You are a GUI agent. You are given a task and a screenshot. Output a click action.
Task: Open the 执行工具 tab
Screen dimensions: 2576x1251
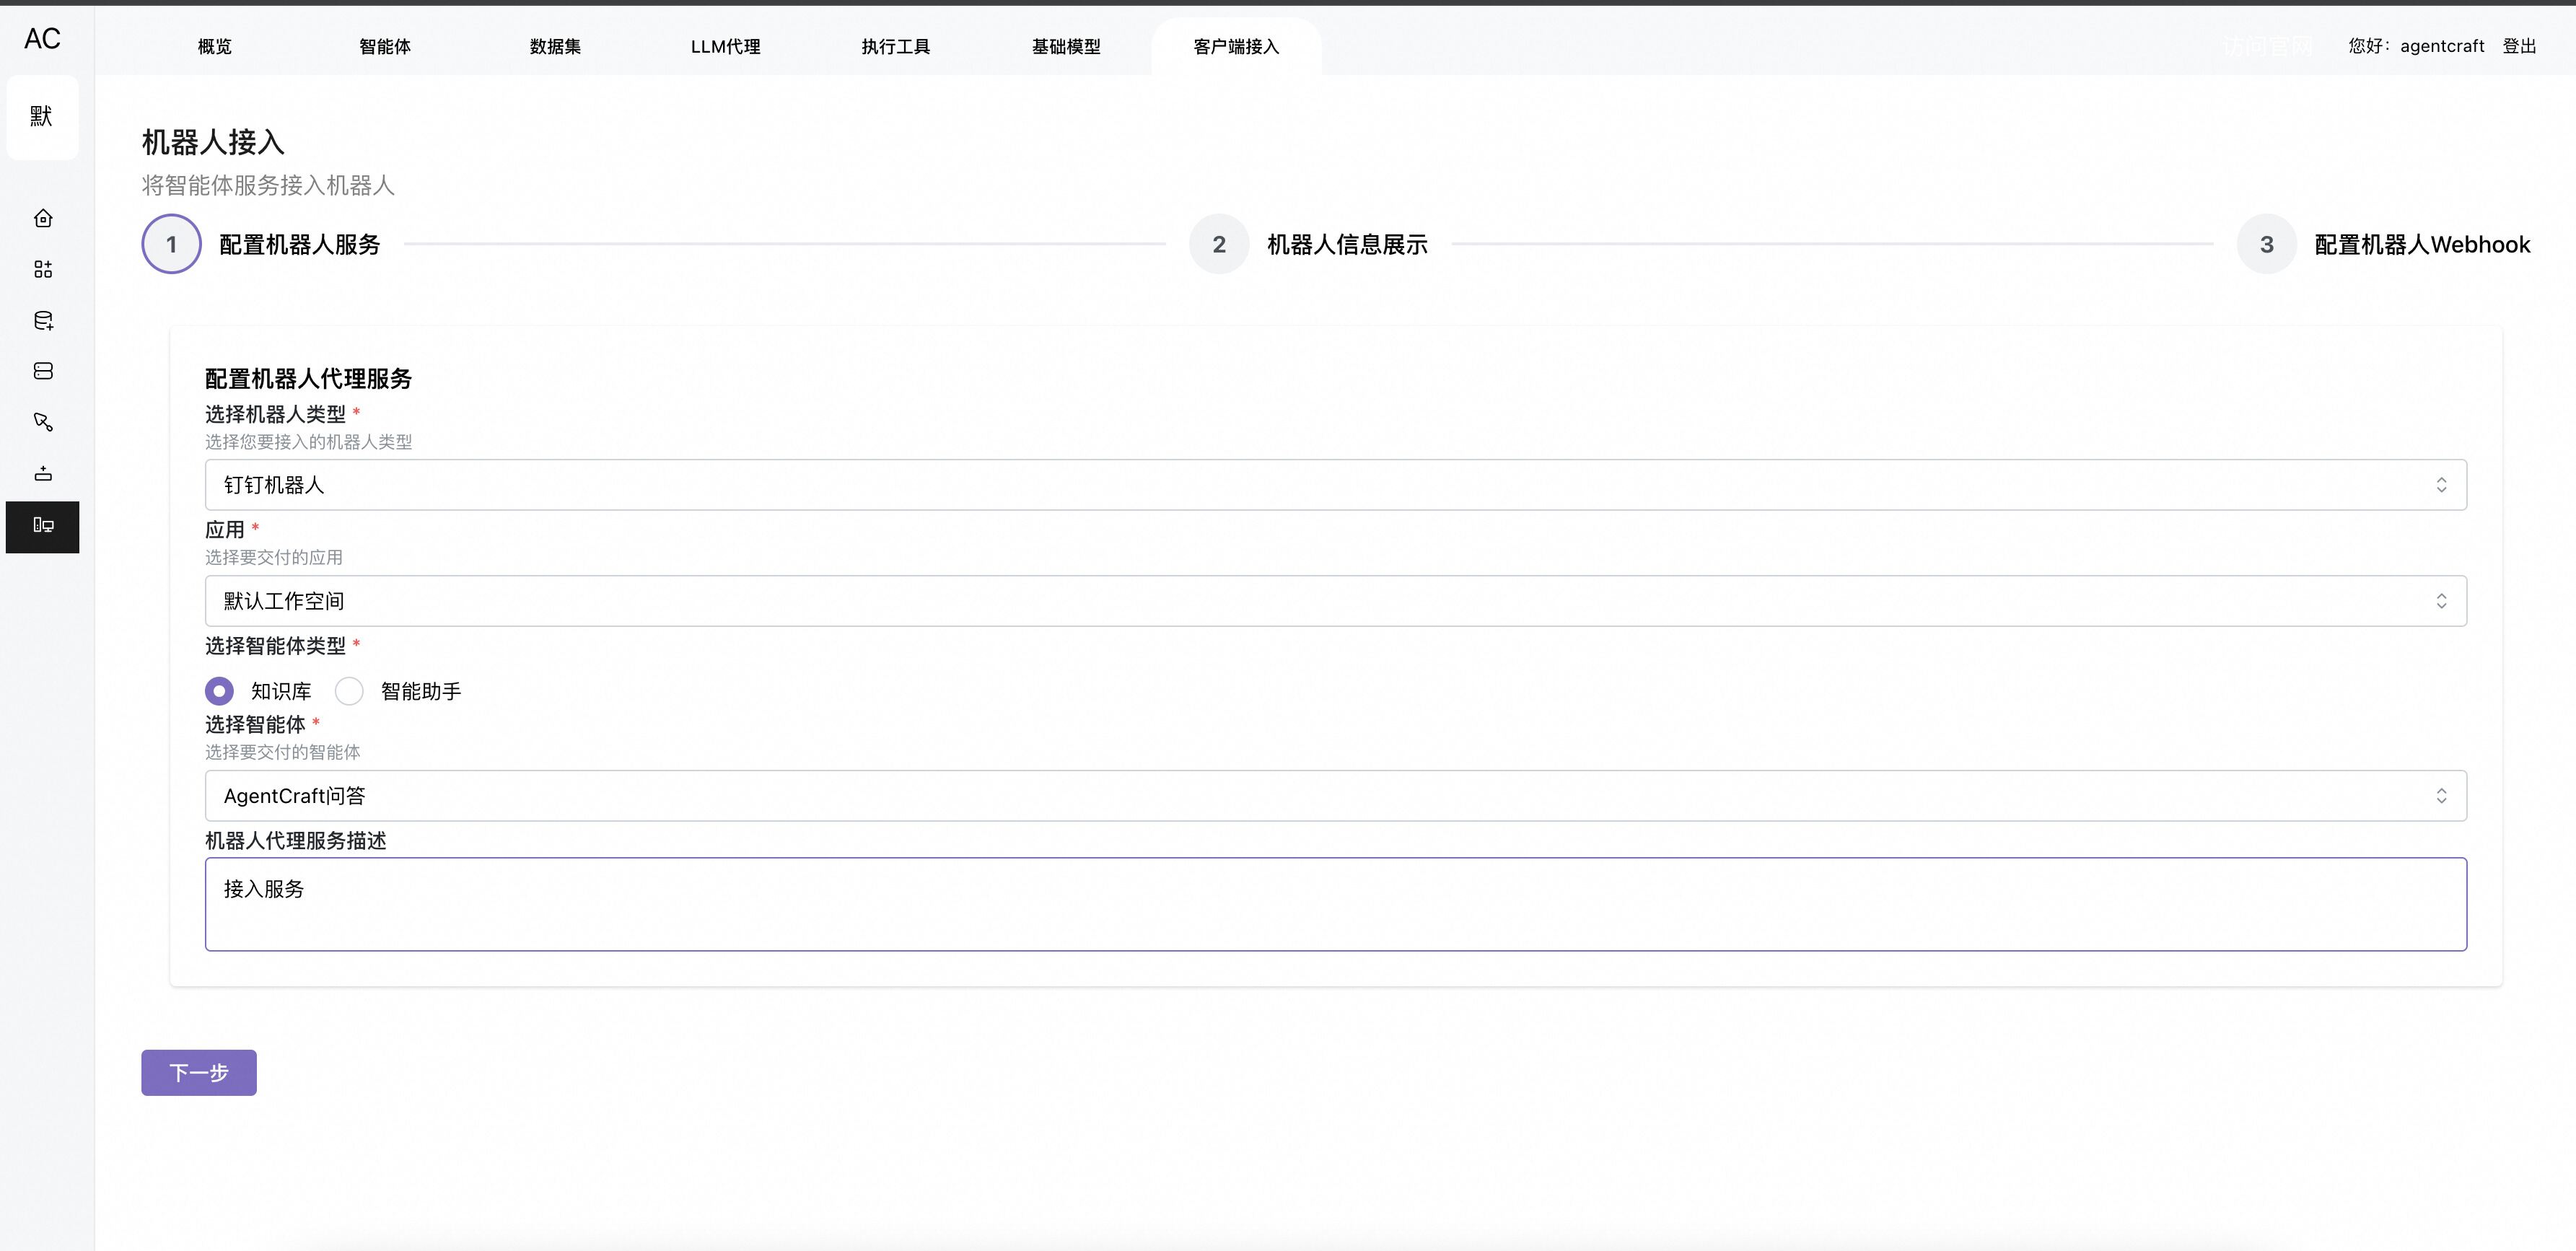coord(895,47)
